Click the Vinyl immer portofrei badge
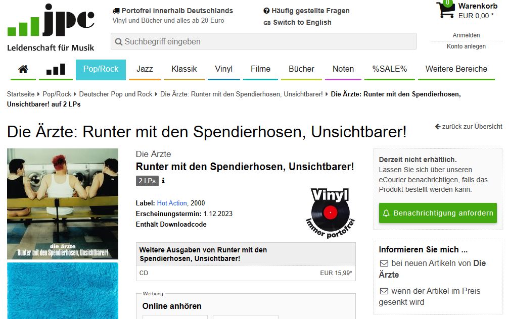 click(x=330, y=213)
